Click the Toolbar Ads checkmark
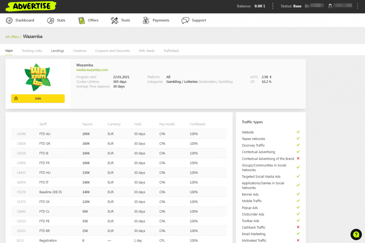The image size is (365, 243). (x=298, y=220)
